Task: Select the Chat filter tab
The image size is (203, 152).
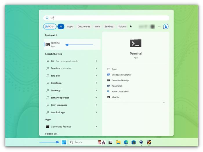Action: (50, 26)
